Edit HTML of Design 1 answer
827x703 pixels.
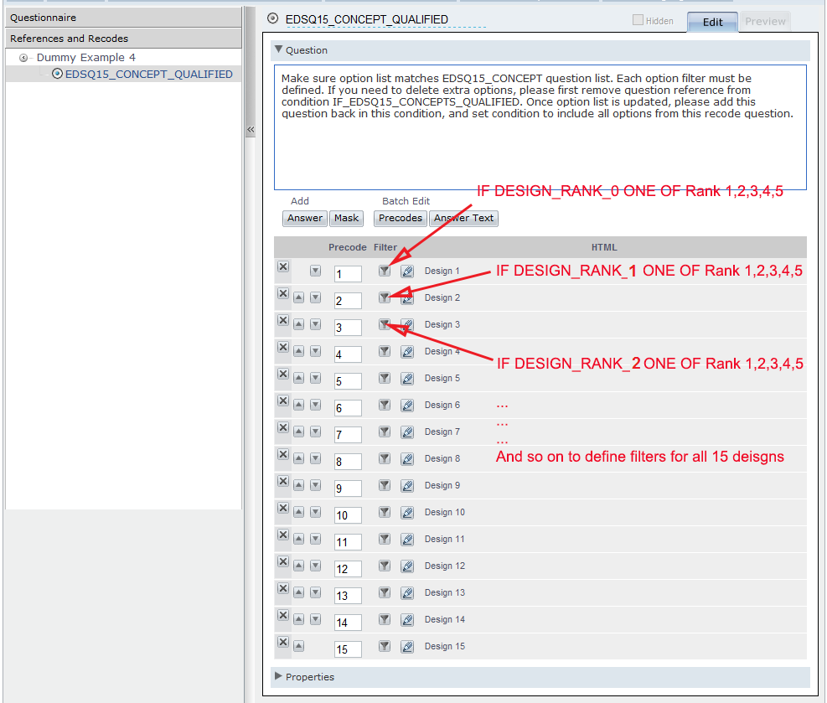[x=407, y=271]
